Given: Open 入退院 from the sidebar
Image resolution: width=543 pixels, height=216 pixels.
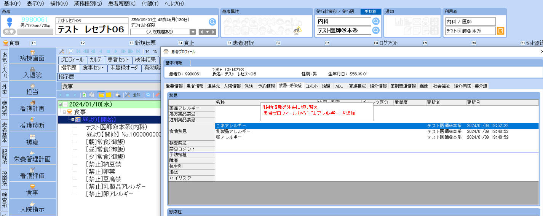Looking at the screenshot, I should [32, 72].
